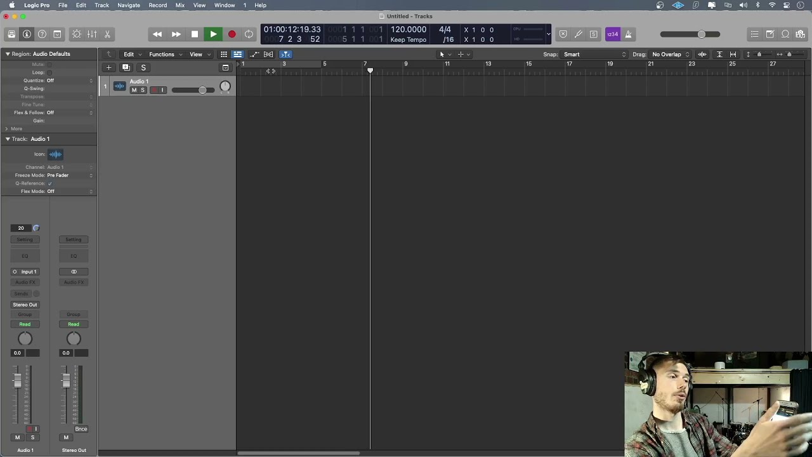Screen dimensions: 812x457
Task: Open the track header options dropdown button
Action: pos(225,67)
